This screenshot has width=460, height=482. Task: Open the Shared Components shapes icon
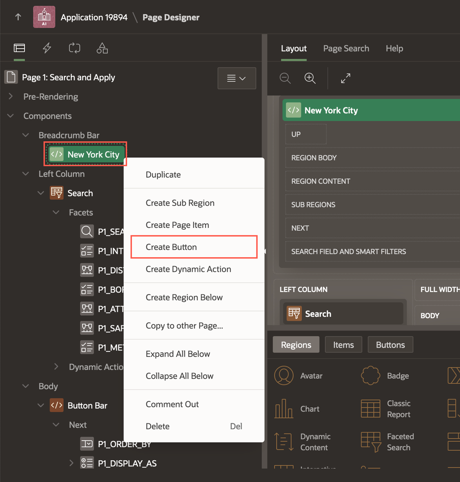click(x=102, y=48)
